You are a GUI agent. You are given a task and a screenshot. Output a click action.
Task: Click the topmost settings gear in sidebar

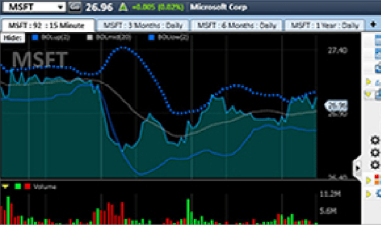(375, 140)
